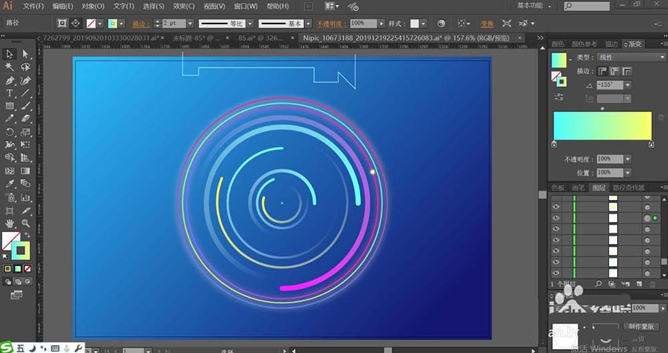Screen dimensions: 668x353
Task: Select the Zoom tool in toolbox
Action: [x=25, y=223]
